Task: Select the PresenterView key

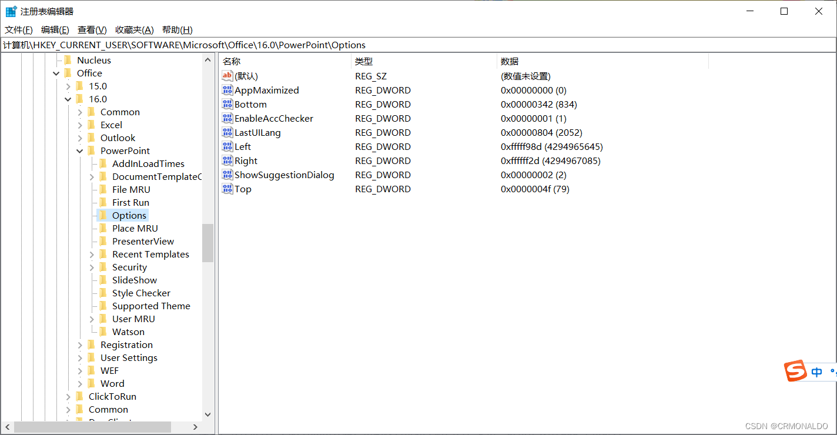Action: point(143,241)
